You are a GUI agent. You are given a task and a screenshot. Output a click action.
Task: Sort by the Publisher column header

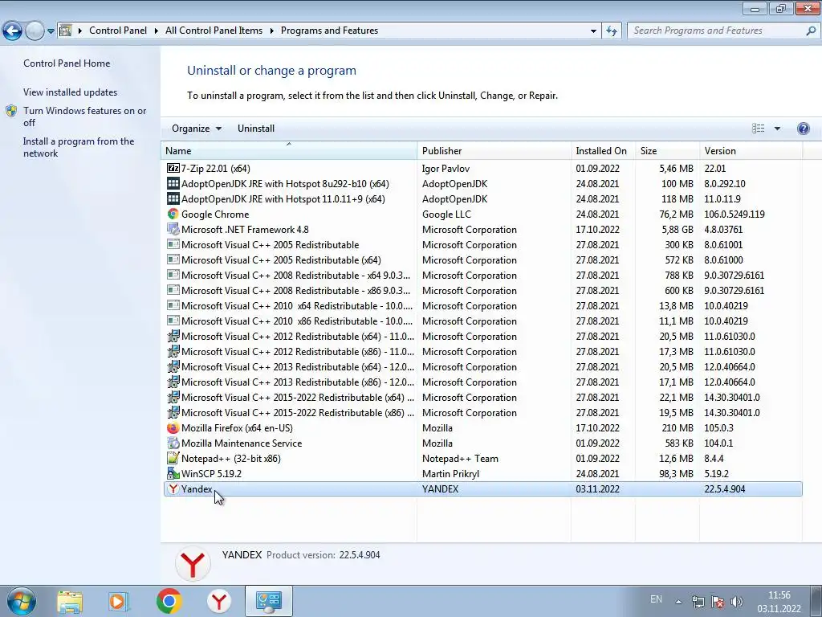[x=494, y=150]
